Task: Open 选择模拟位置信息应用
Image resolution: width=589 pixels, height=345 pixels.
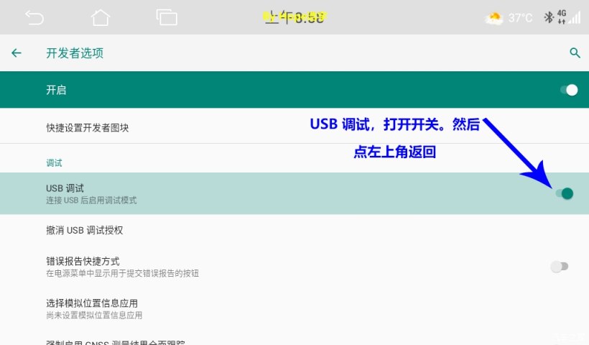Action: pos(294,308)
